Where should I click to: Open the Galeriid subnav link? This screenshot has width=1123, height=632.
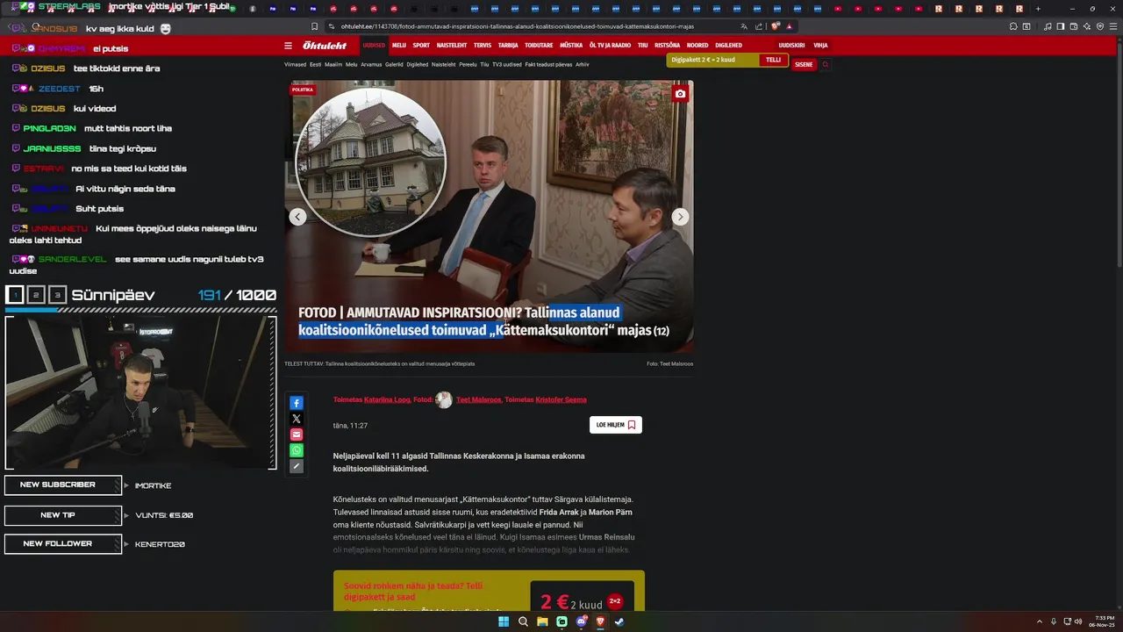394,64
